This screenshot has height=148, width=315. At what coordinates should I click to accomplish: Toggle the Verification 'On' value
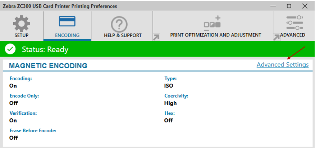13,120
